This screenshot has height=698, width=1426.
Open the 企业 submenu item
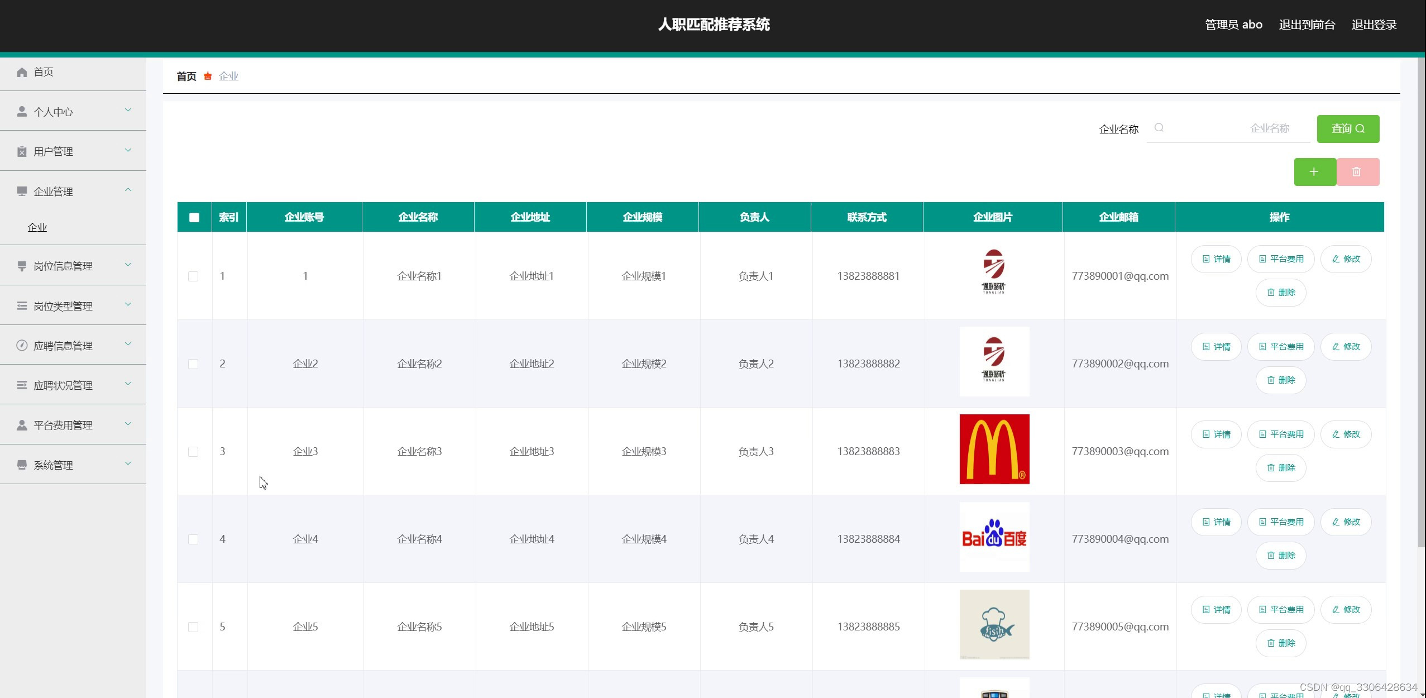[37, 227]
